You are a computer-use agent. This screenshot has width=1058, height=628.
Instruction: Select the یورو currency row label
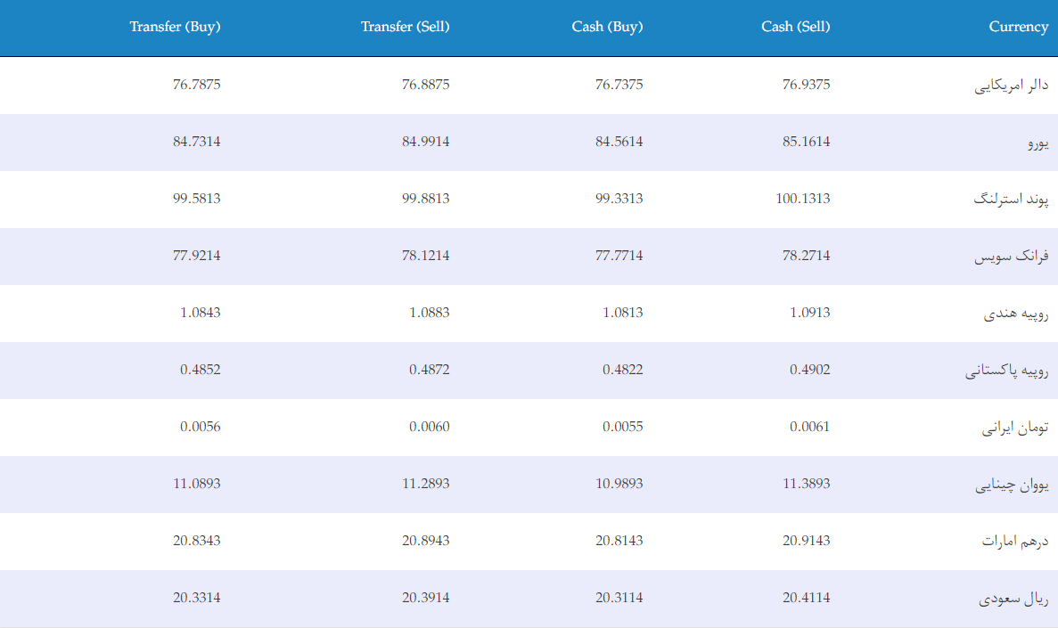1038,143
